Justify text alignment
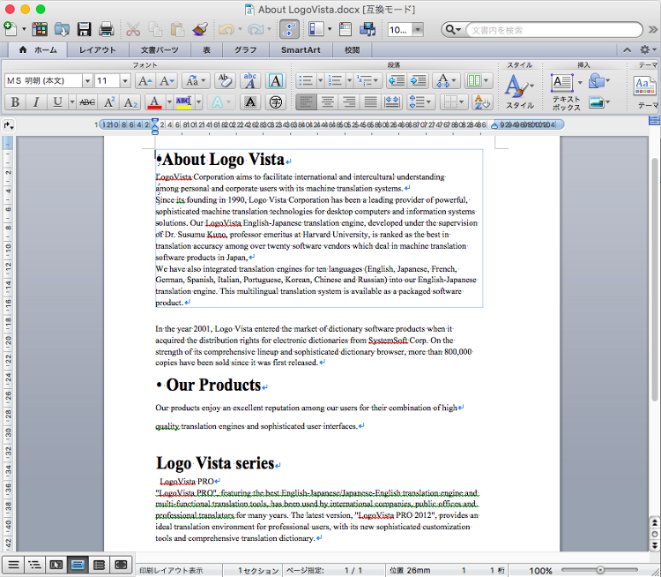The image size is (661, 577). (370, 102)
